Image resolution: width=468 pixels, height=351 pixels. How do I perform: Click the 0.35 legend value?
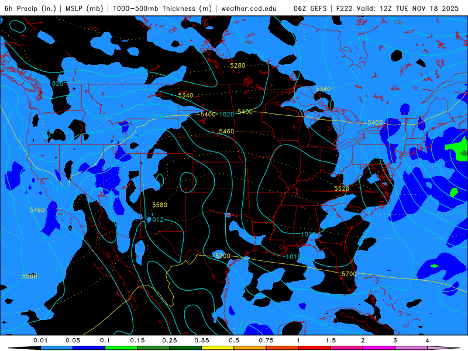(x=202, y=340)
